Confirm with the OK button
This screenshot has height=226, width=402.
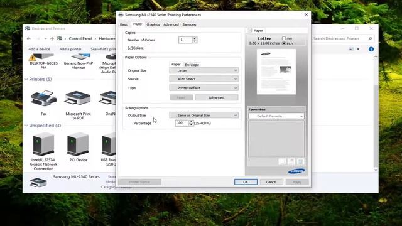point(246,182)
